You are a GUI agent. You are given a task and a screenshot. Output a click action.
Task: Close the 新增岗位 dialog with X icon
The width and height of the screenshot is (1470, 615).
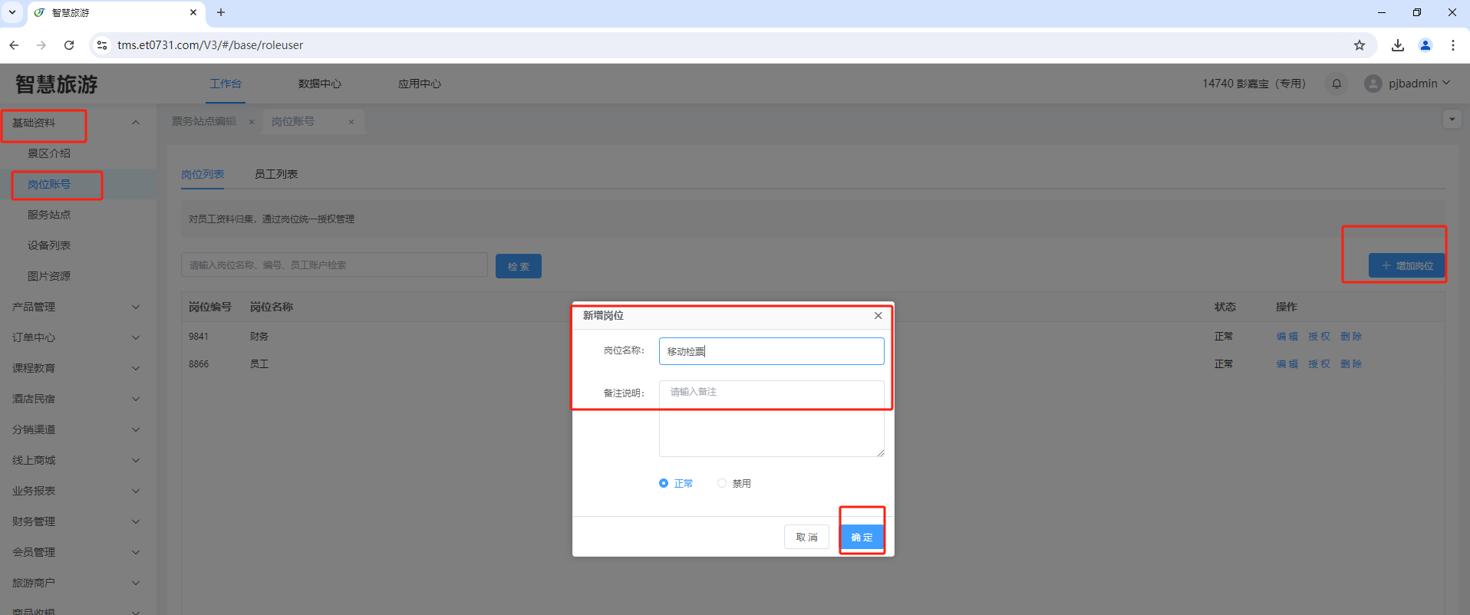(878, 316)
